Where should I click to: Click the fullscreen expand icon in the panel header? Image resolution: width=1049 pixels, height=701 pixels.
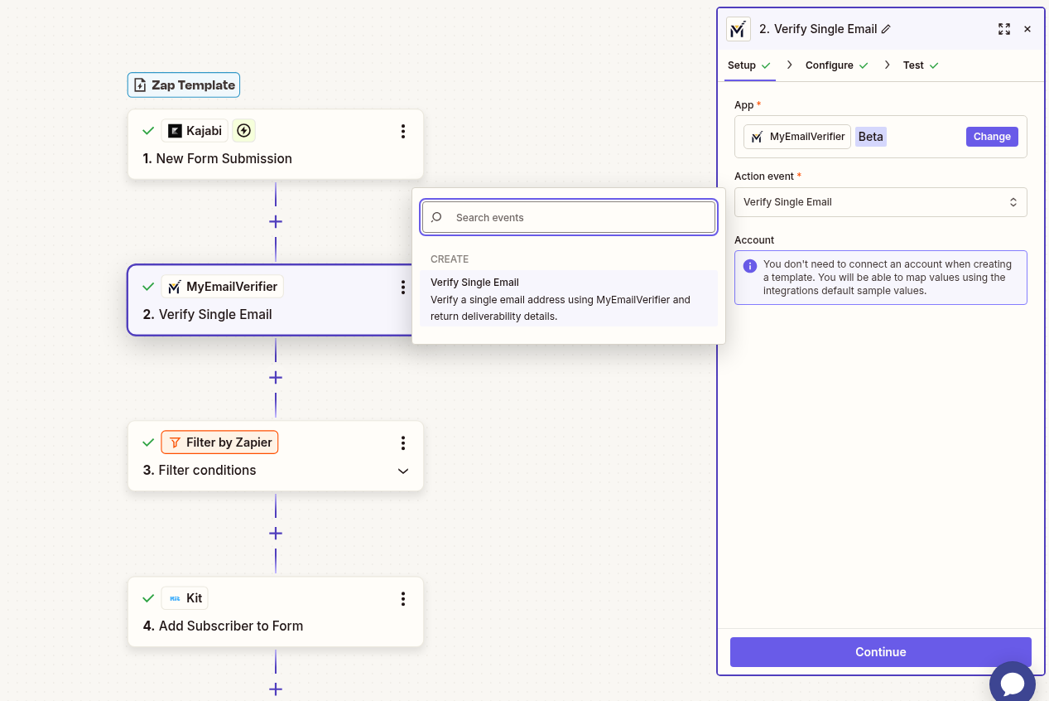pos(1004,29)
